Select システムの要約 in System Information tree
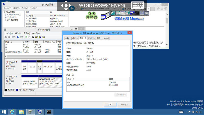 (9, 12)
